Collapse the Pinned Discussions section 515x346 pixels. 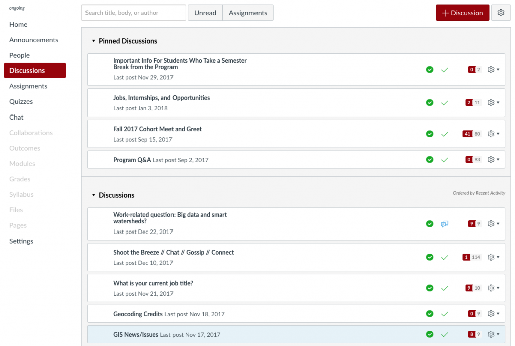pos(94,41)
